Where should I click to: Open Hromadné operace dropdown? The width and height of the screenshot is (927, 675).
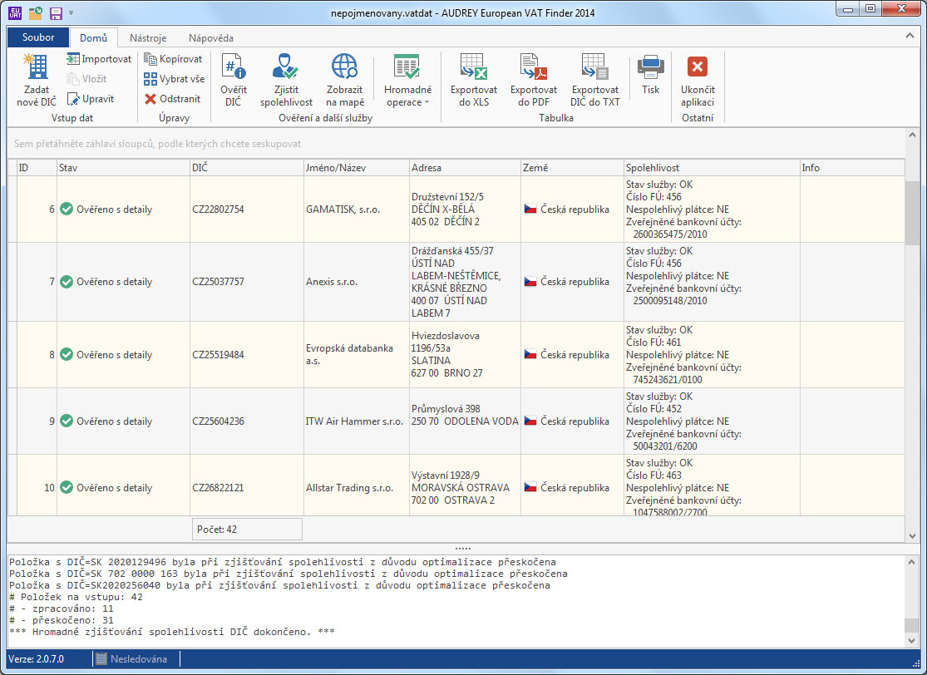coord(407,79)
